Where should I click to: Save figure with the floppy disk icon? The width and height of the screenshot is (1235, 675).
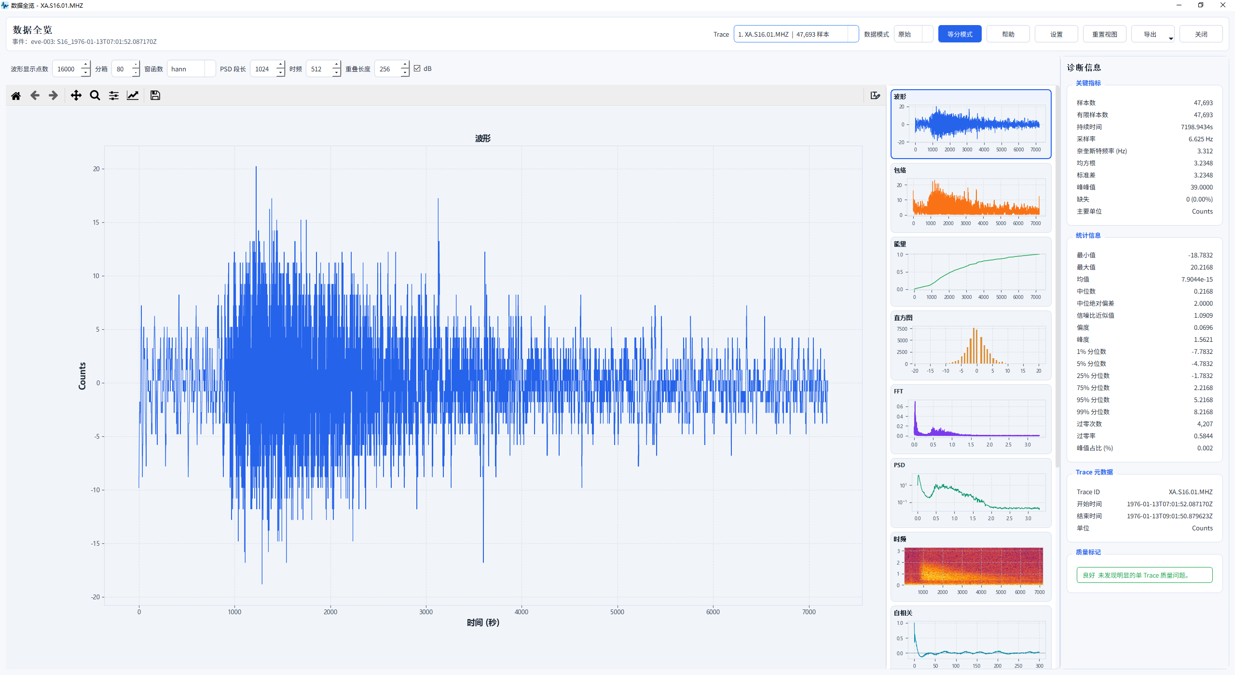point(155,95)
